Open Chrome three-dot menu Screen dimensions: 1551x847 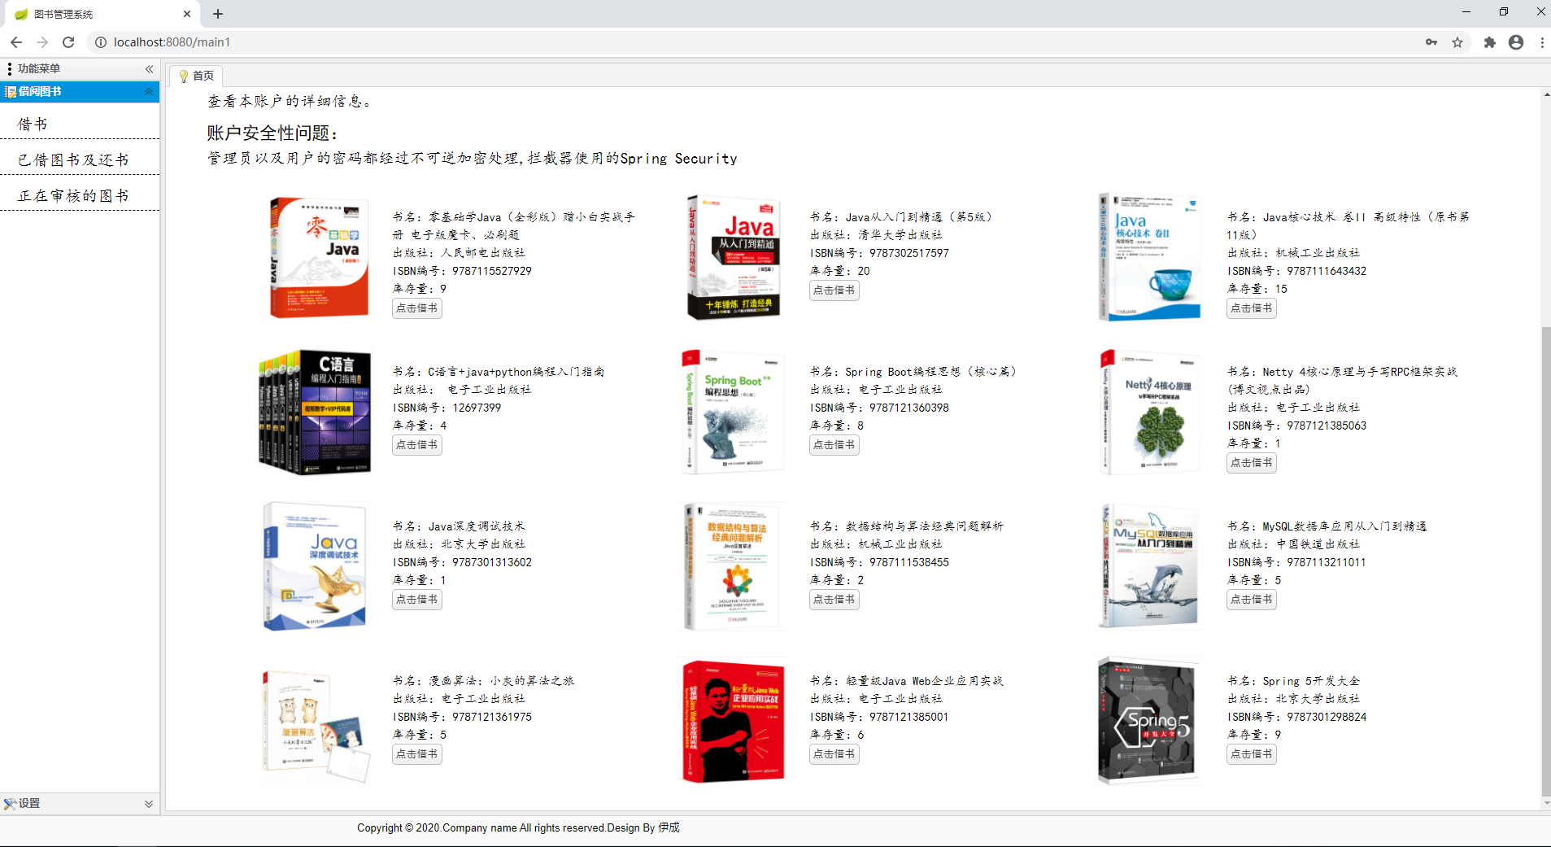coord(1542,42)
